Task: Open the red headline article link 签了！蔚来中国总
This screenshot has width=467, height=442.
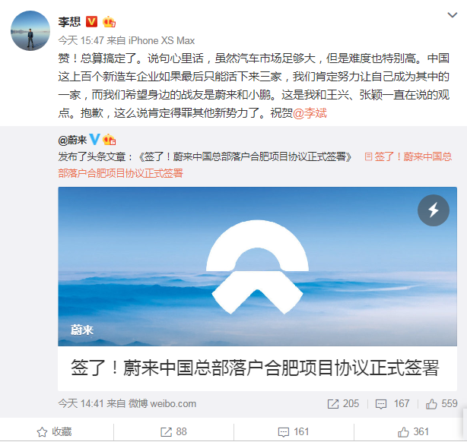Action: click(408, 156)
